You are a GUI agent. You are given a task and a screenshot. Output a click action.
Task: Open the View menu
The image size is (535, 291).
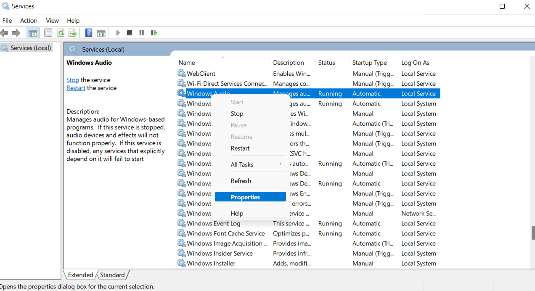point(52,21)
